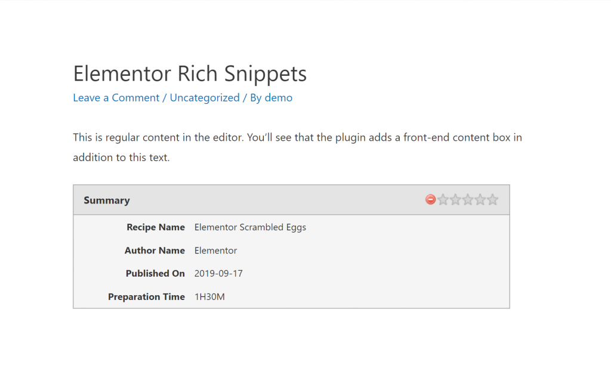Click the Elementor author value in Summary

point(215,251)
